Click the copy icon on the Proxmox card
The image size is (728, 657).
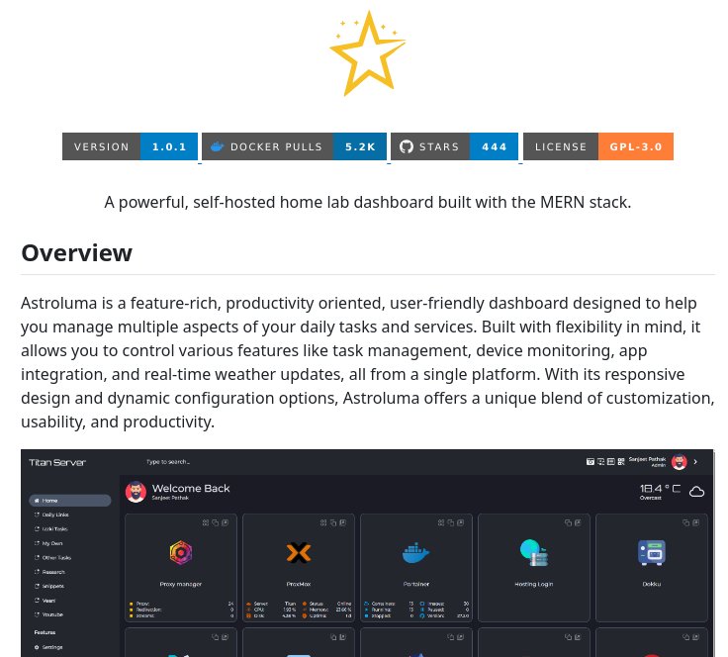coord(333,522)
